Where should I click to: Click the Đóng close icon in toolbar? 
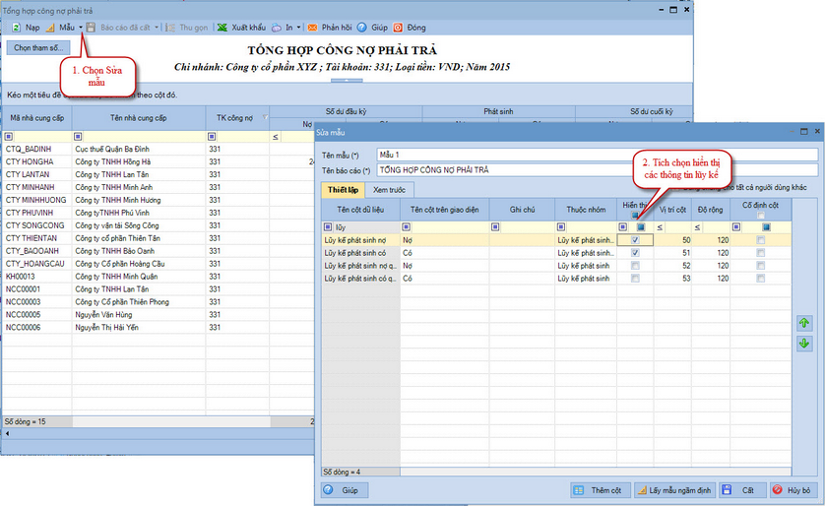399,28
